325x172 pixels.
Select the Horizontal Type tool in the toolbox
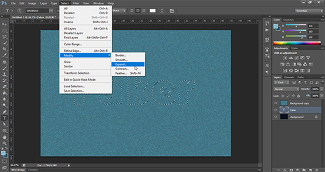tap(4, 118)
